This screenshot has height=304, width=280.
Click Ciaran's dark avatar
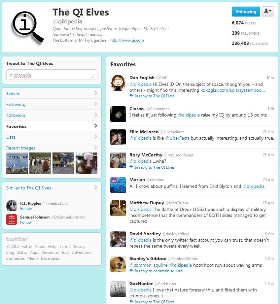tap(118, 114)
